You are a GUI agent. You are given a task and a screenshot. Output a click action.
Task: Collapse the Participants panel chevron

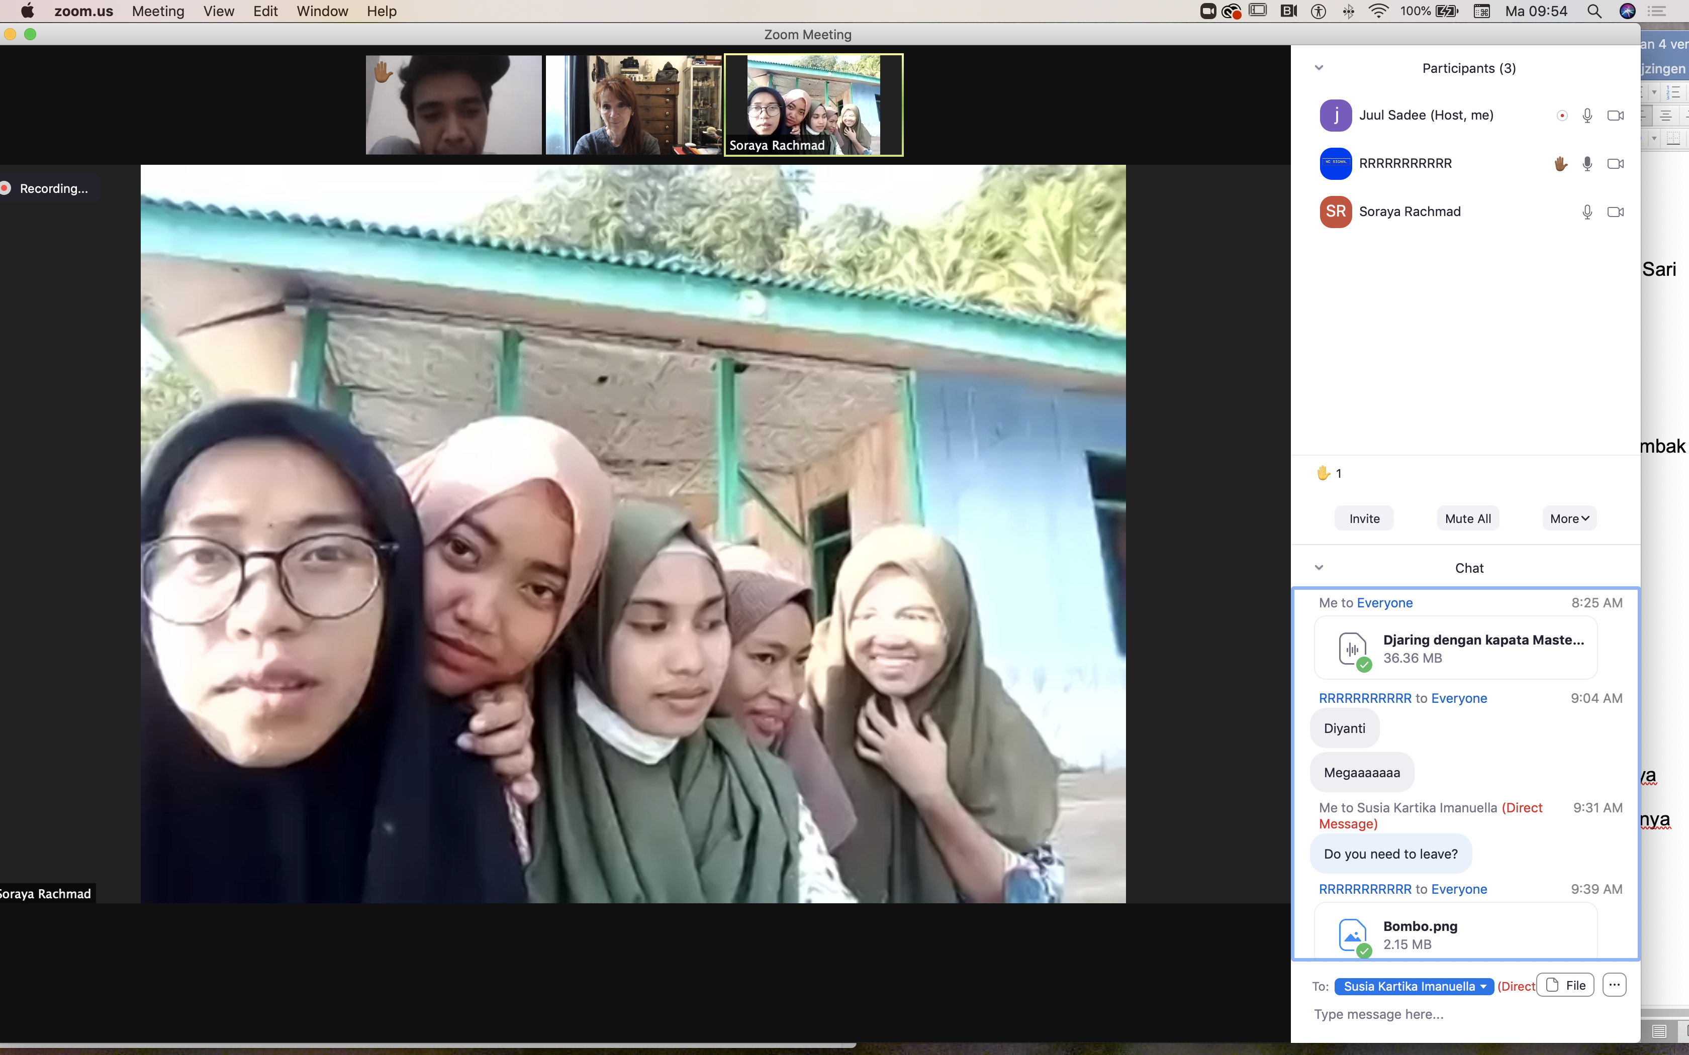(x=1319, y=68)
